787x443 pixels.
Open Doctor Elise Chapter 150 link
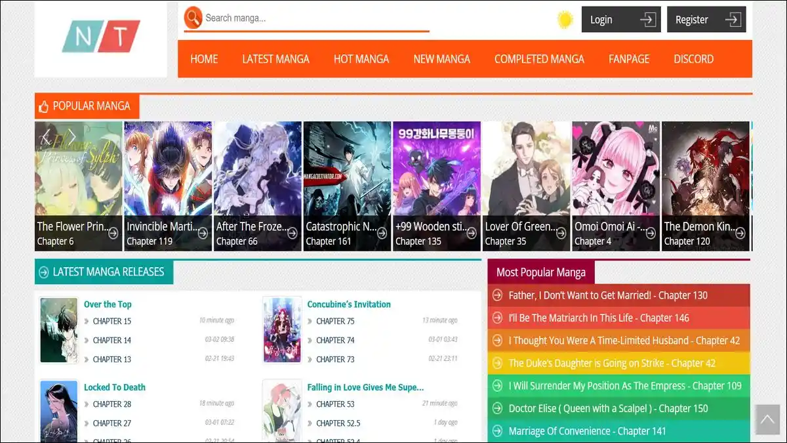pyautogui.click(x=609, y=408)
